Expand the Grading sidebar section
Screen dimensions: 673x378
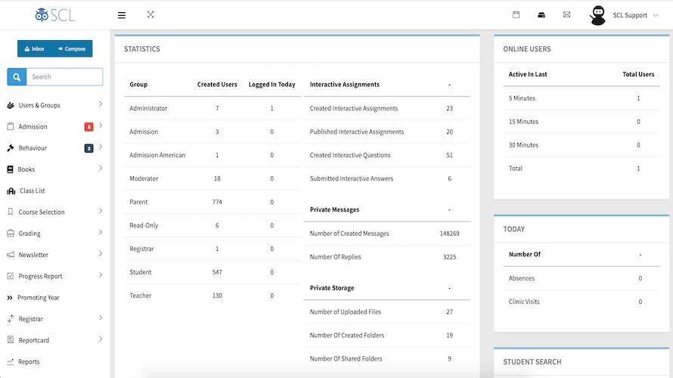[x=29, y=234]
